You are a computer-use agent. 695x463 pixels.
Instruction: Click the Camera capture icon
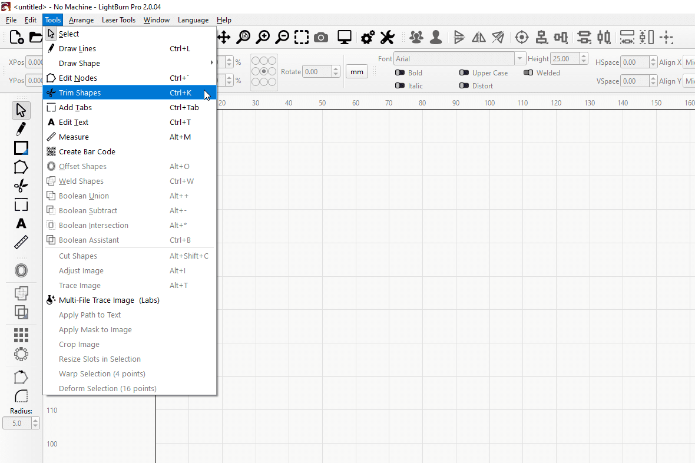[321, 37]
